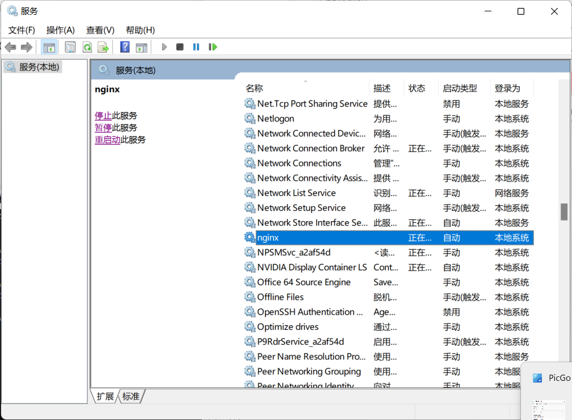Select the Network Store Interface Se... row
Screen dimensions: 572x420
(389, 223)
